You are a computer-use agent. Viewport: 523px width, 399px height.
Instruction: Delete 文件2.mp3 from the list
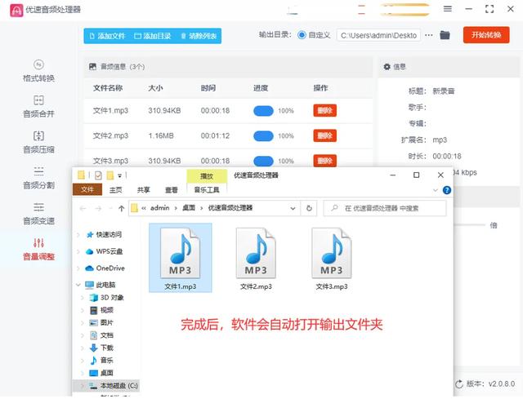[324, 136]
